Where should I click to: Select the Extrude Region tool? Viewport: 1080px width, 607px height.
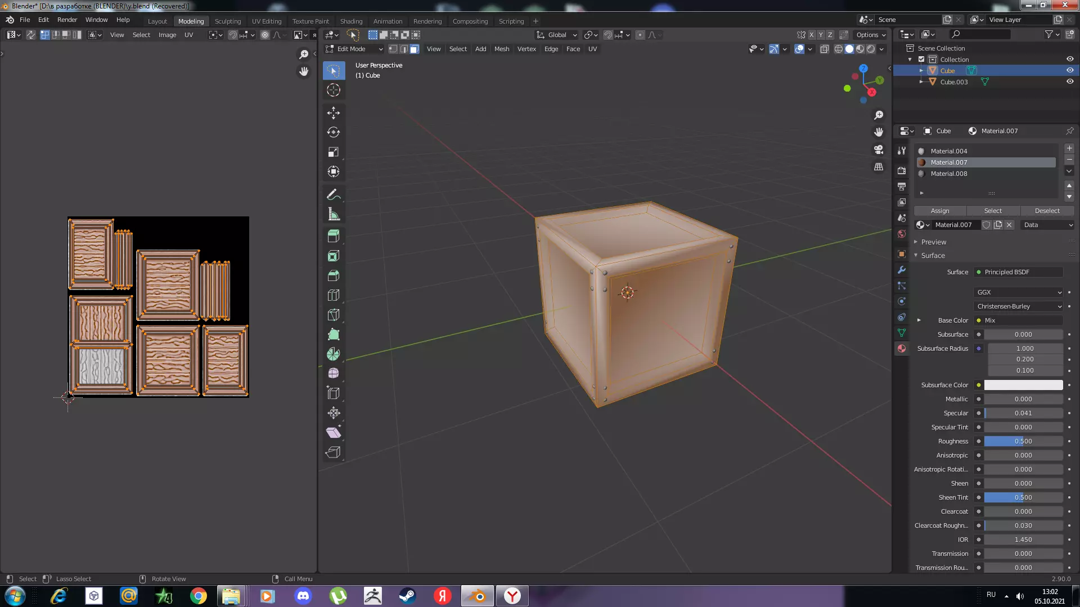pyautogui.click(x=334, y=236)
